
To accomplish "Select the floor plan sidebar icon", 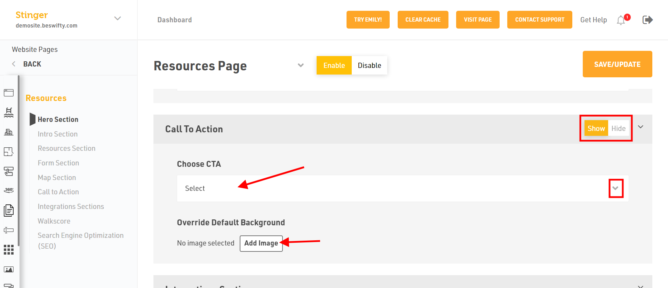I will click(x=9, y=151).
